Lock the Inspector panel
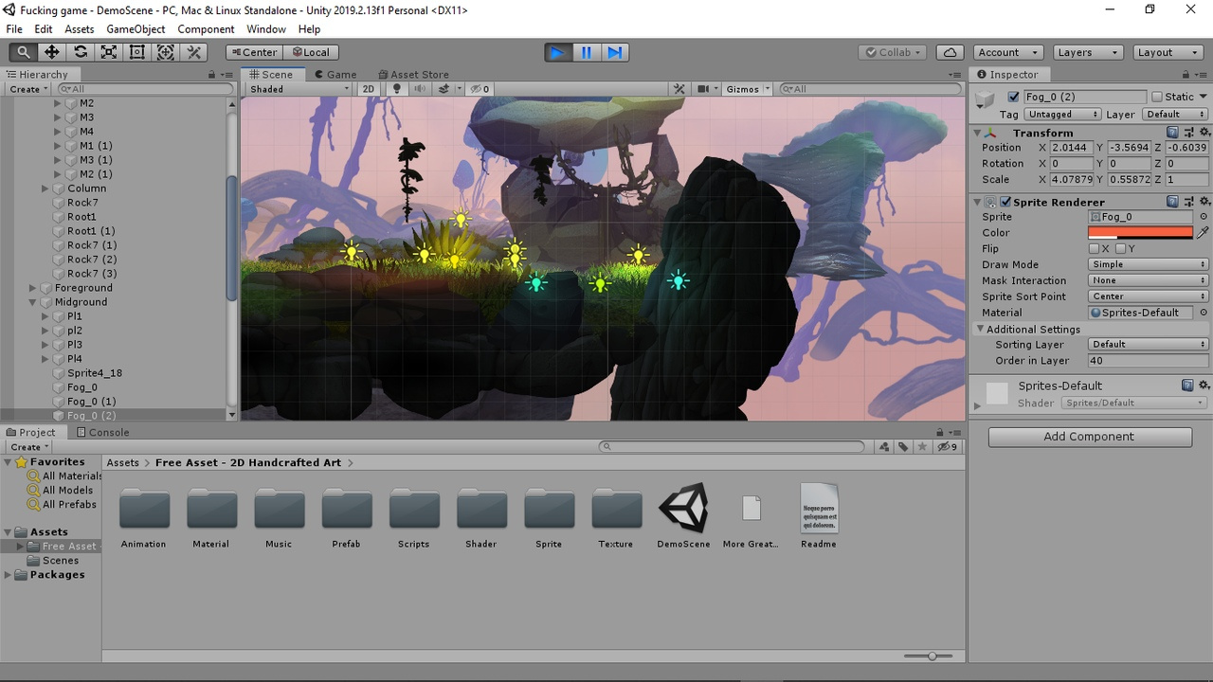 click(x=1187, y=74)
